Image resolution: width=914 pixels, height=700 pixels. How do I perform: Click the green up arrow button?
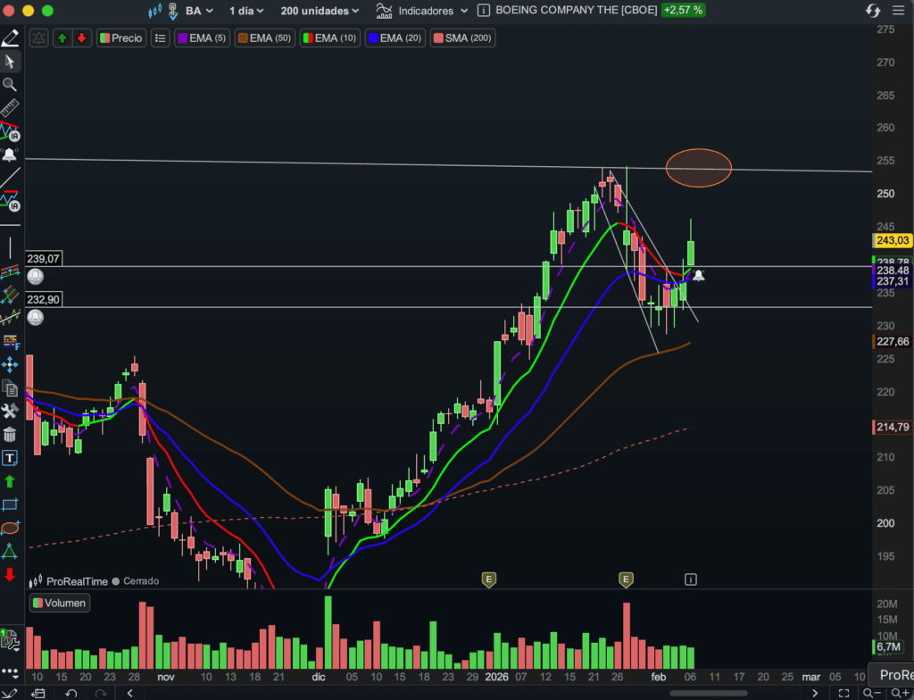tap(62, 38)
